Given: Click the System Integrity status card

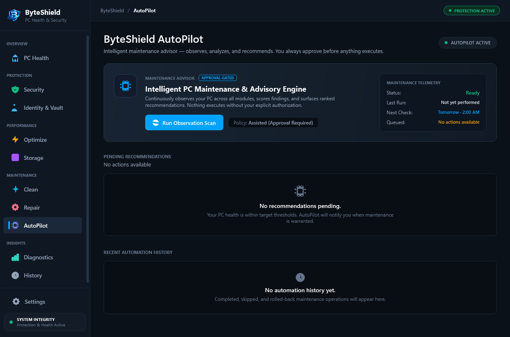Looking at the screenshot, I should click(x=45, y=322).
